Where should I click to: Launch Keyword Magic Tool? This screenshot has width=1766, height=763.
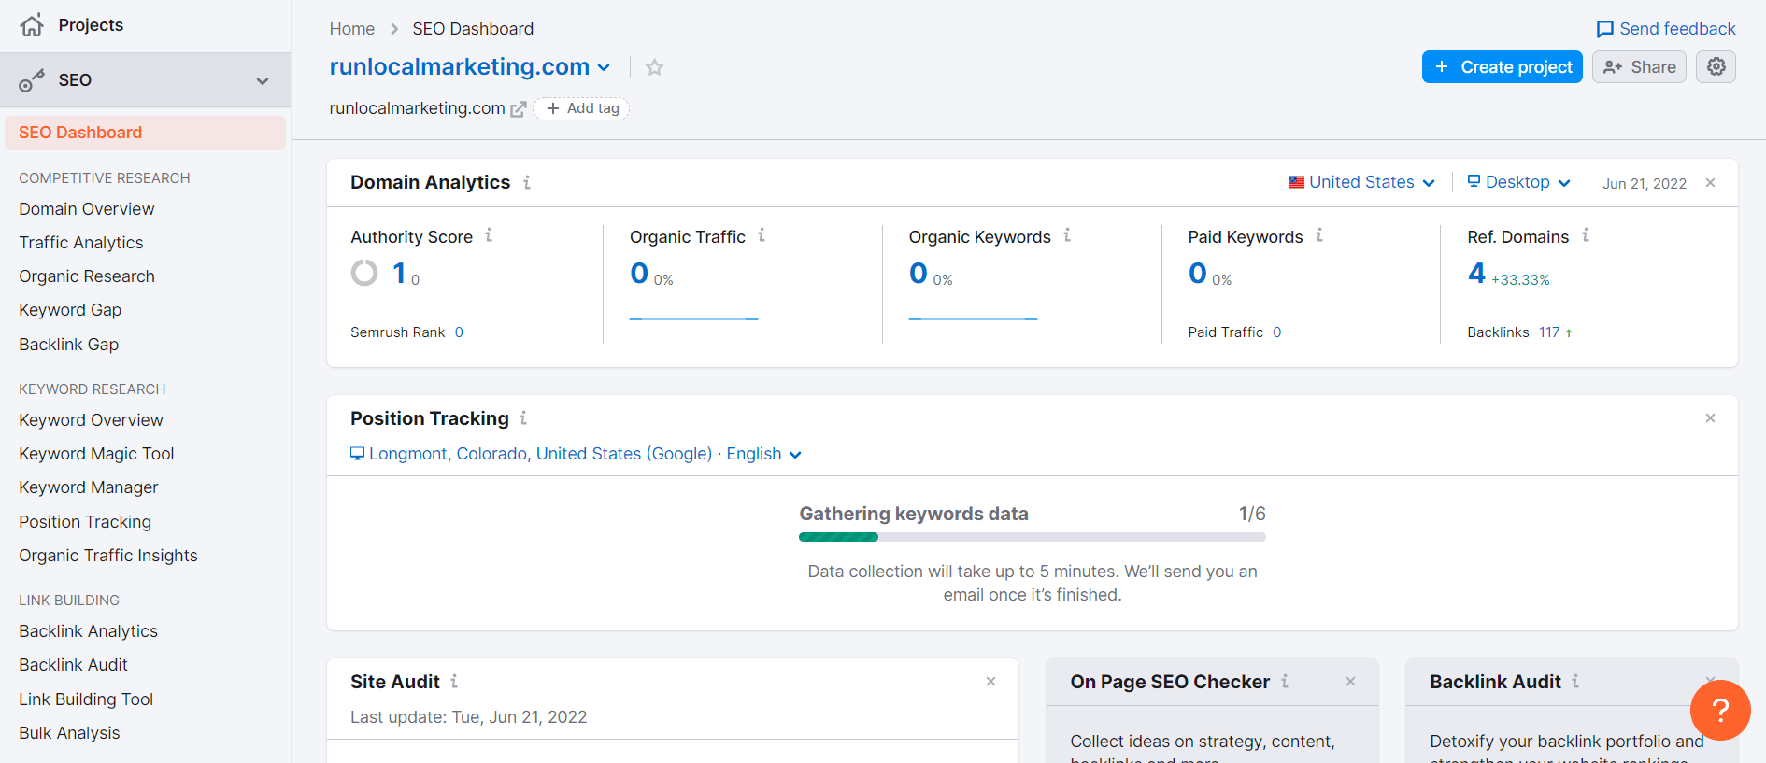tap(96, 454)
